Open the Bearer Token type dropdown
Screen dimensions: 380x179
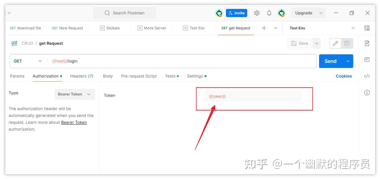click(75, 94)
